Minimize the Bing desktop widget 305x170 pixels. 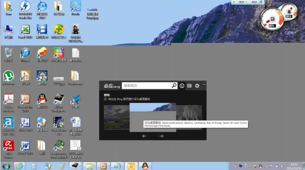point(204,85)
